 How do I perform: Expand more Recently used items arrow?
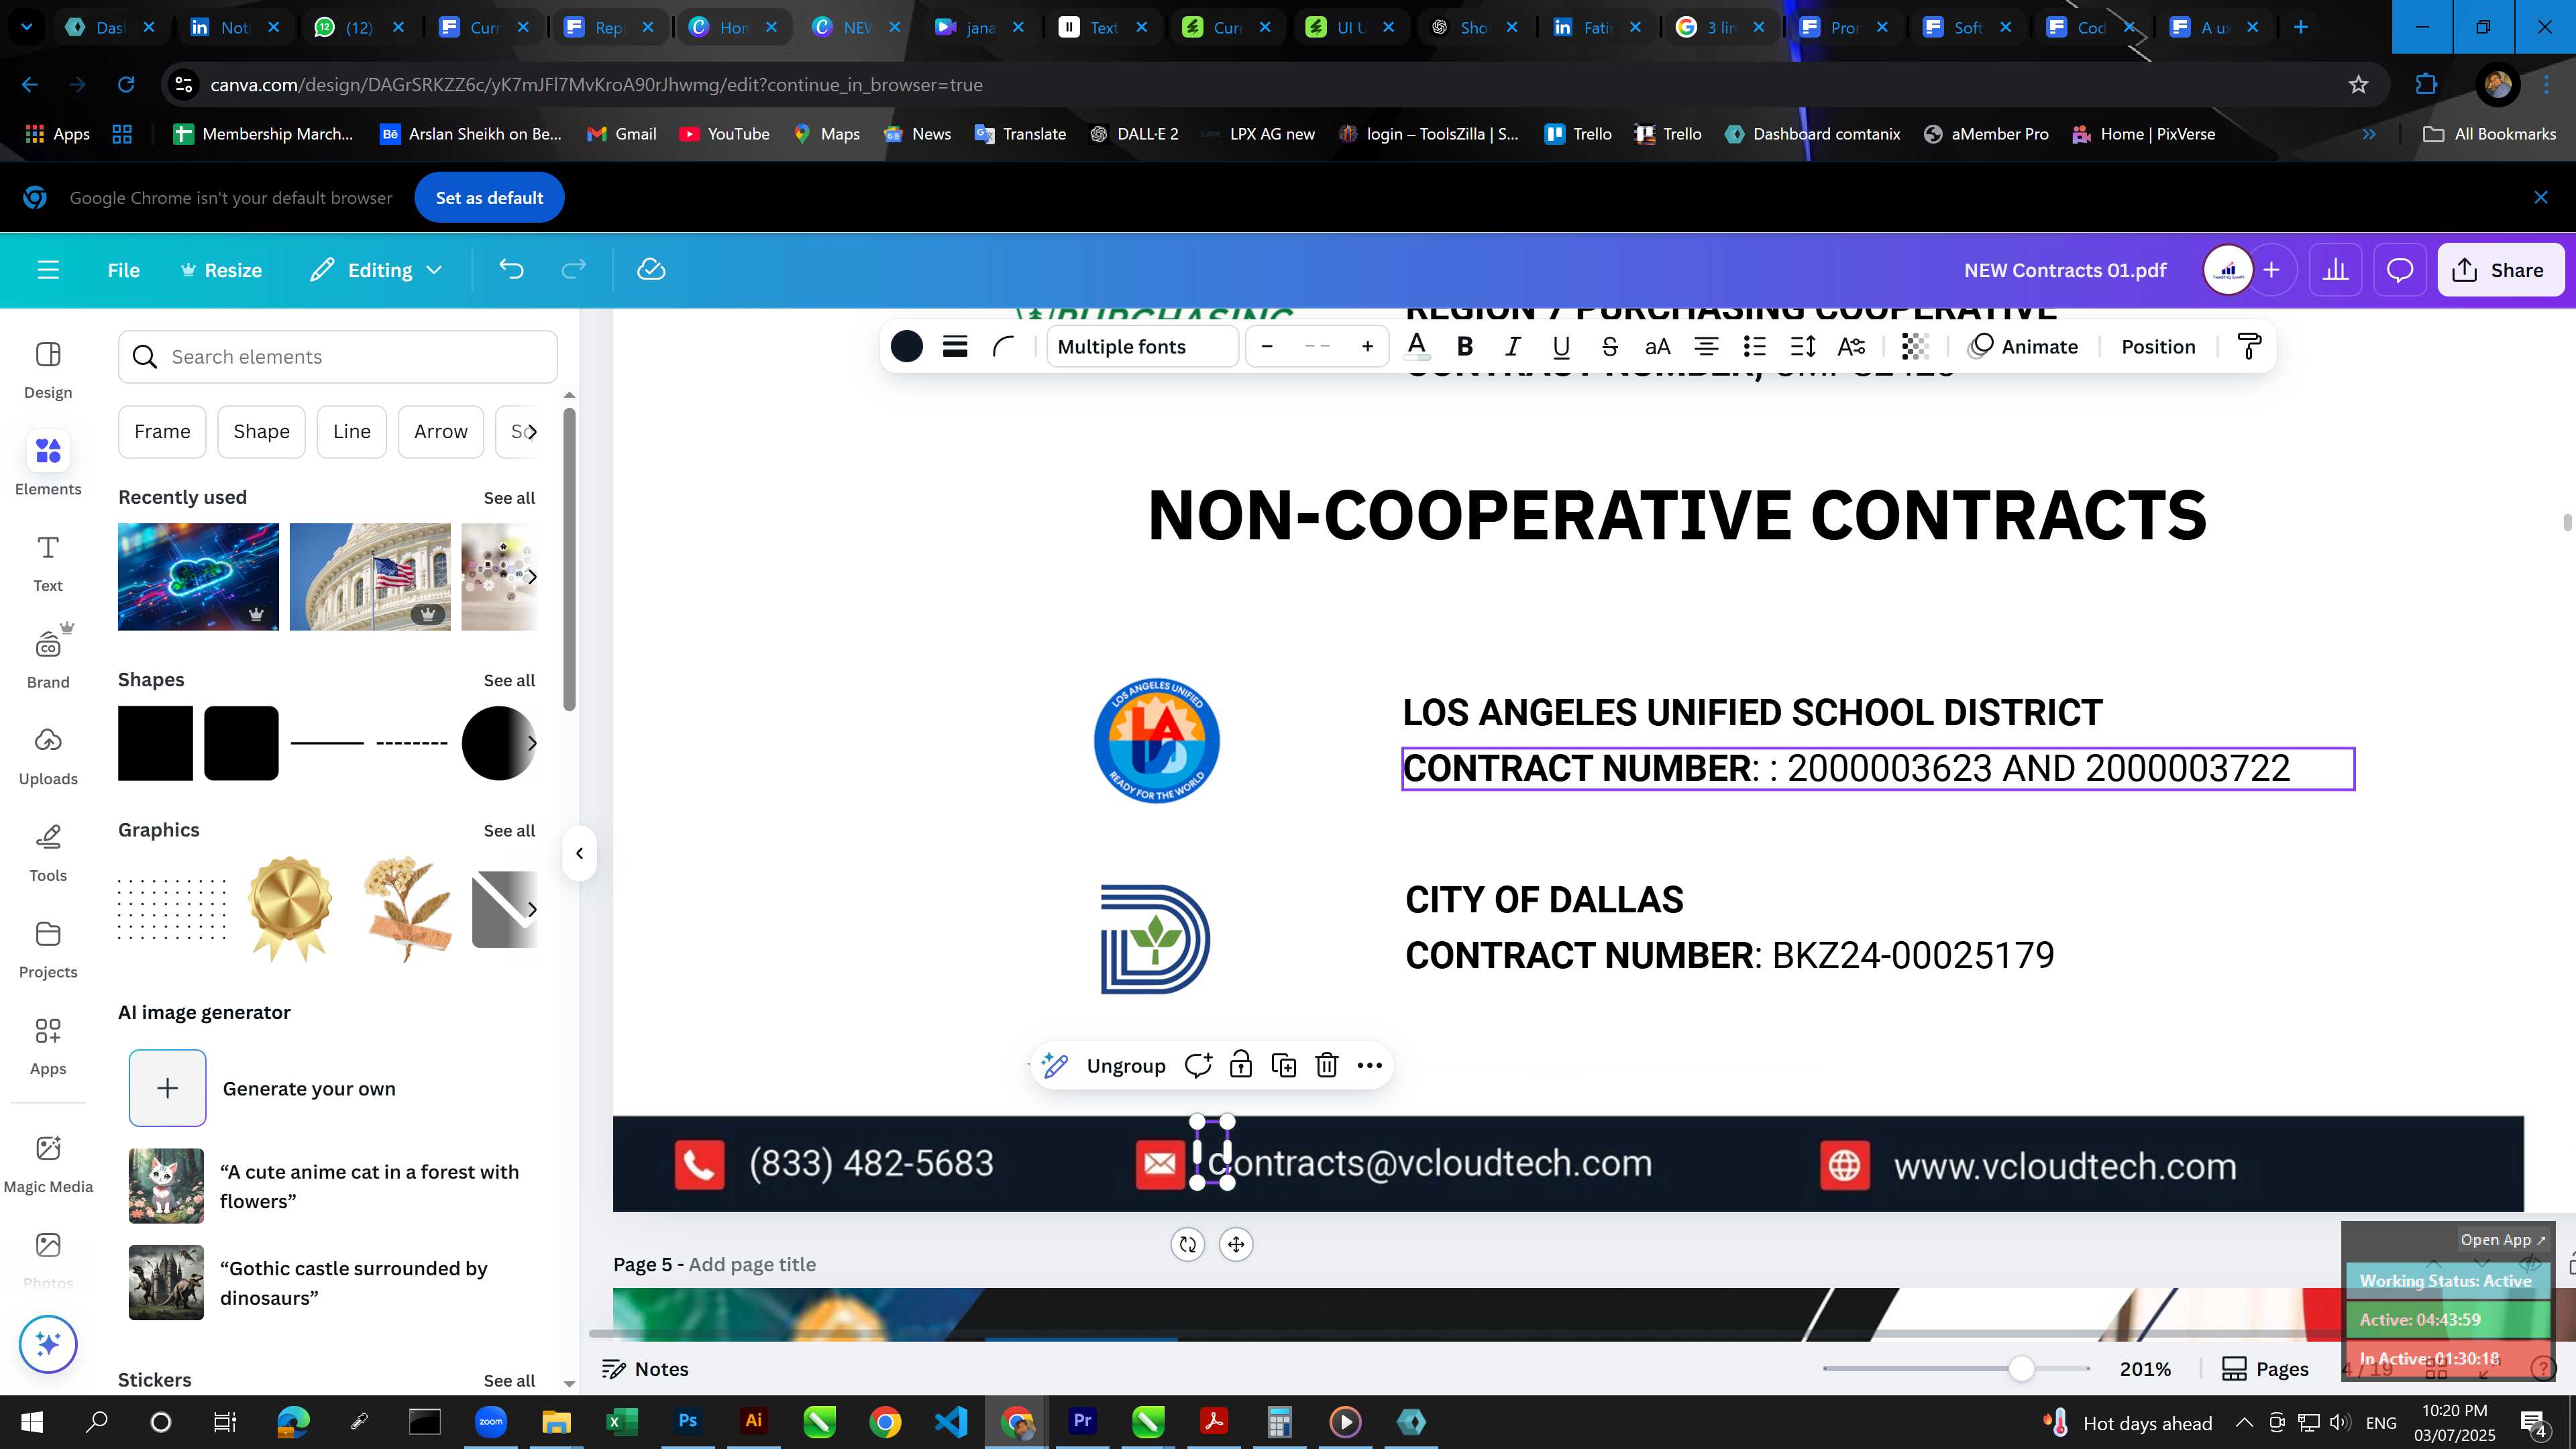point(532,577)
